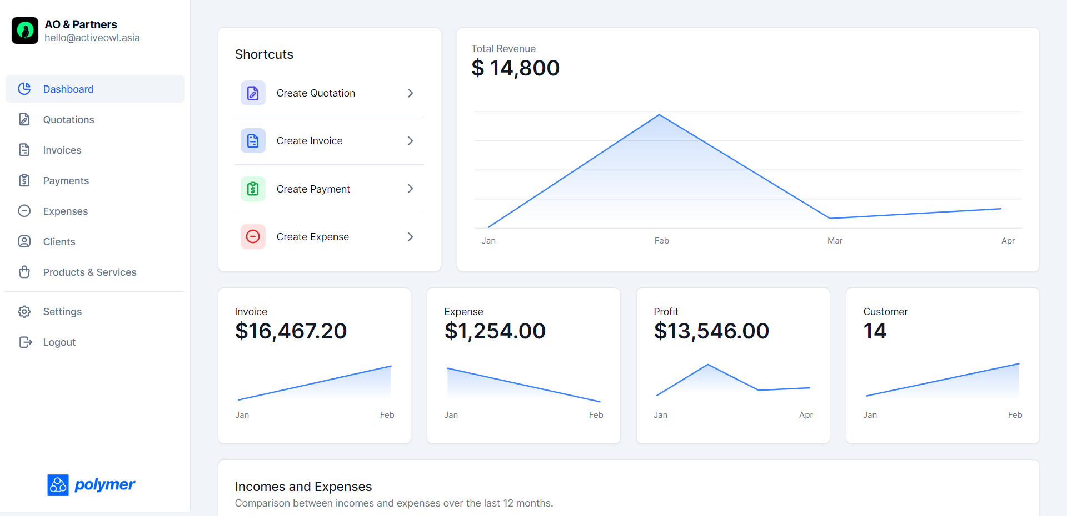Open the Clients menu item
The height and width of the screenshot is (516, 1067).
(95, 241)
